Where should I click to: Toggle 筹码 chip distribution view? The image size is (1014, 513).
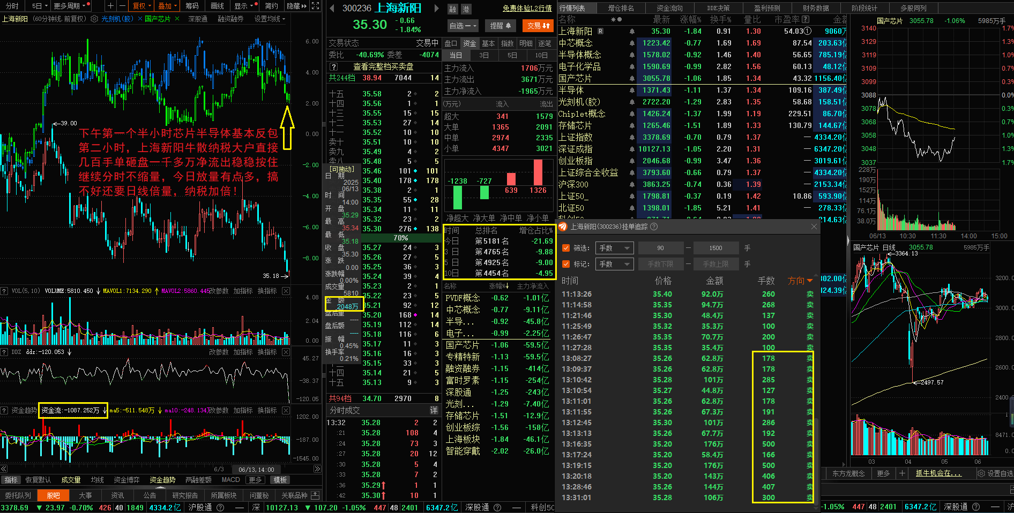(192, 6)
